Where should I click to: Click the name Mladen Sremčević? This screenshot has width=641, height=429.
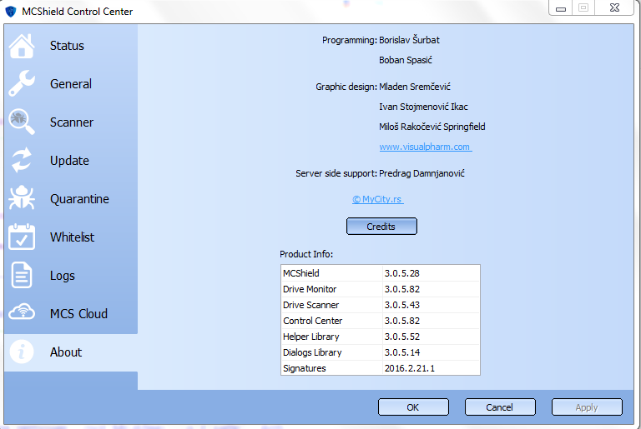pyautogui.click(x=415, y=87)
